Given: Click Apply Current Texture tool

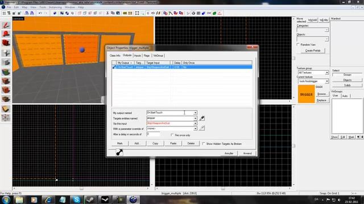Looking at the screenshot, I should point(6,81).
